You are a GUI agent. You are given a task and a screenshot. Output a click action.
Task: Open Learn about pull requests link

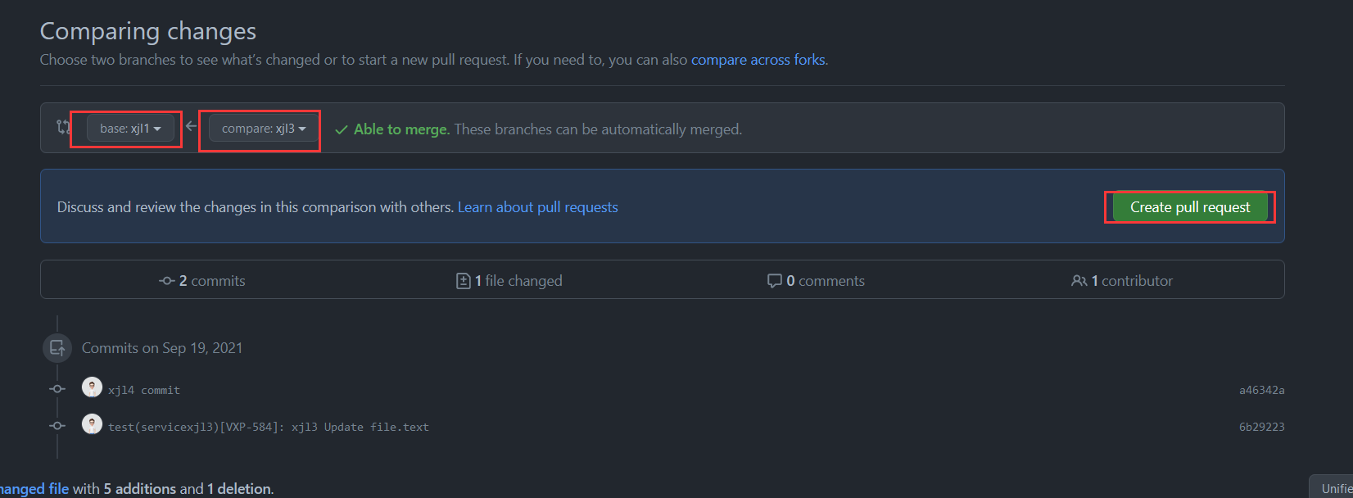537,207
